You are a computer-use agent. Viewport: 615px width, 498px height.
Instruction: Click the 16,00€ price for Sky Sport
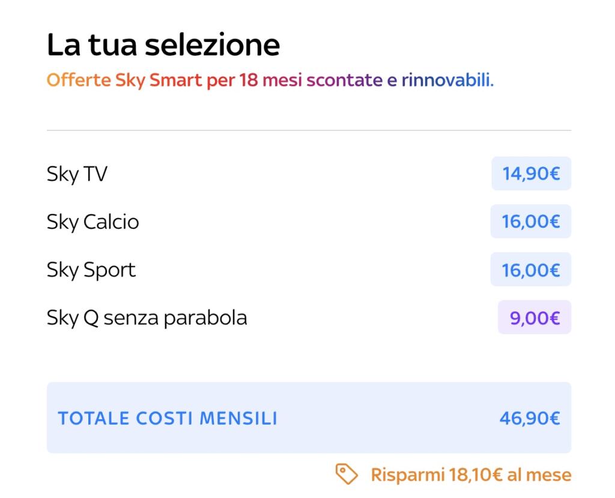(531, 270)
